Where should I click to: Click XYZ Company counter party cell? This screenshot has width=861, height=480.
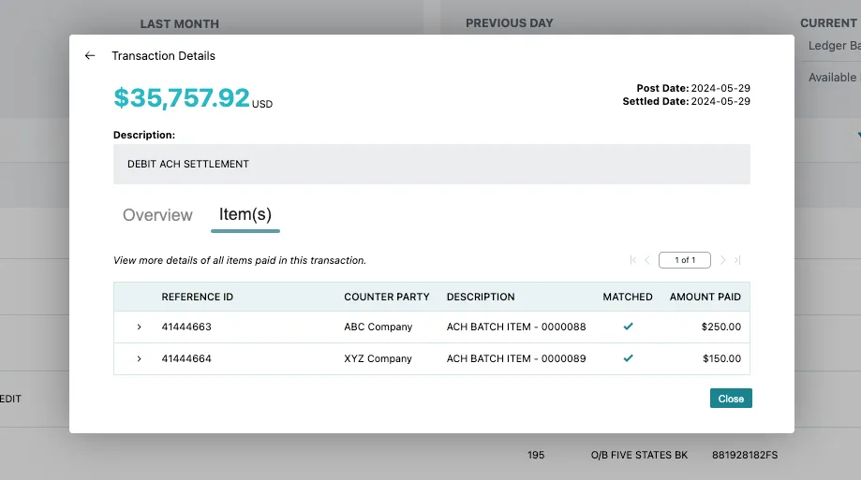pyautogui.click(x=378, y=358)
